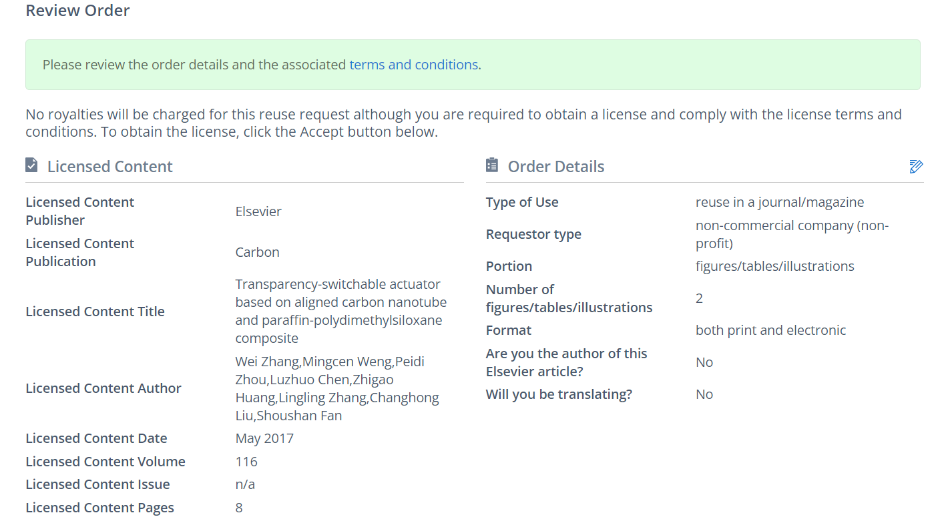The image size is (952, 517).
Task: Click the Will you be translating? label
Action: (x=559, y=394)
